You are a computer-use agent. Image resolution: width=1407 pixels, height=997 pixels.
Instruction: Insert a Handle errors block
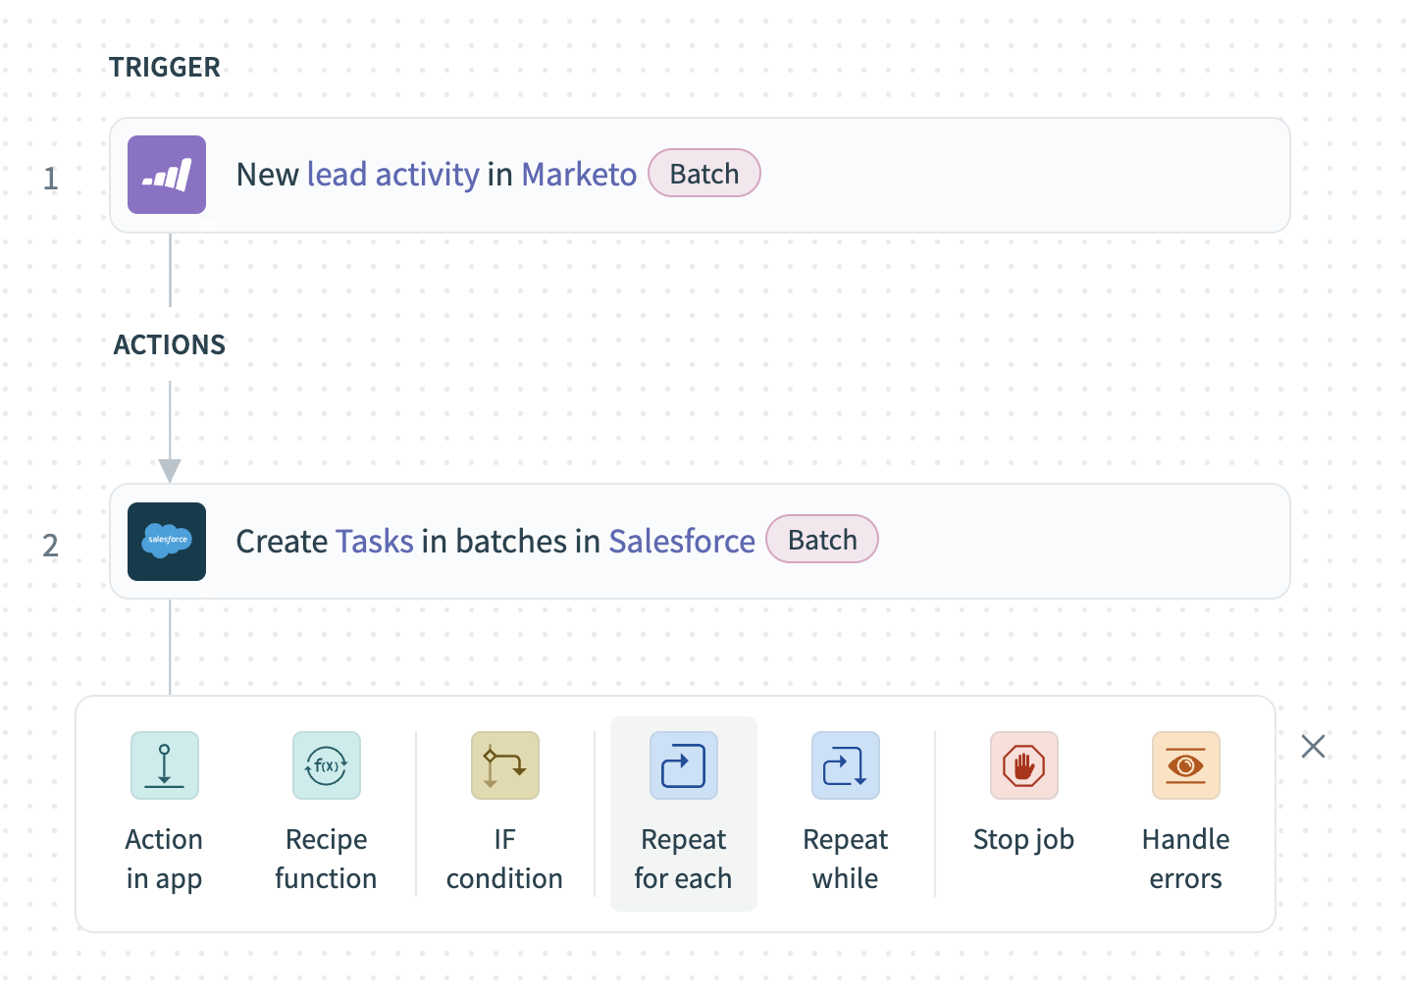1185,813
